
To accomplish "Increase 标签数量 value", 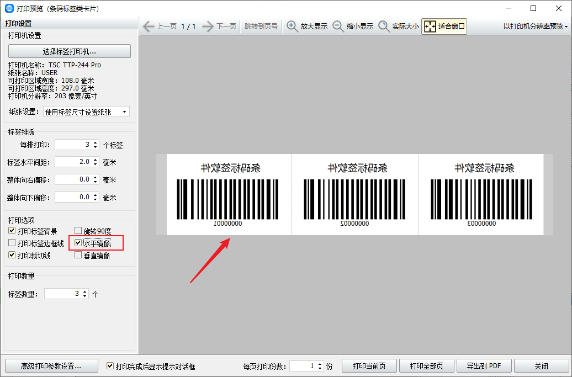I will coord(84,291).
